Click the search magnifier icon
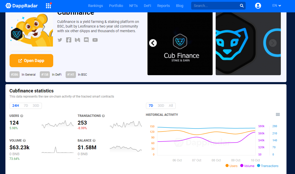This screenshot has height=174, width=295. (242, 6)
